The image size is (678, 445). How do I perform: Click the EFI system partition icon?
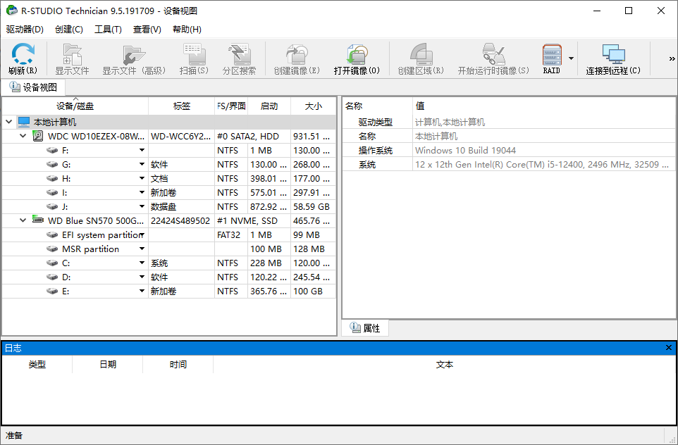coord(52,235)
